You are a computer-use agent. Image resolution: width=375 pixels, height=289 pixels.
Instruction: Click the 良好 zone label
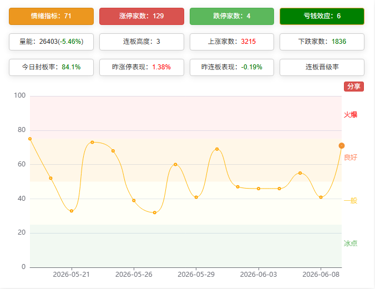point(351,158)
